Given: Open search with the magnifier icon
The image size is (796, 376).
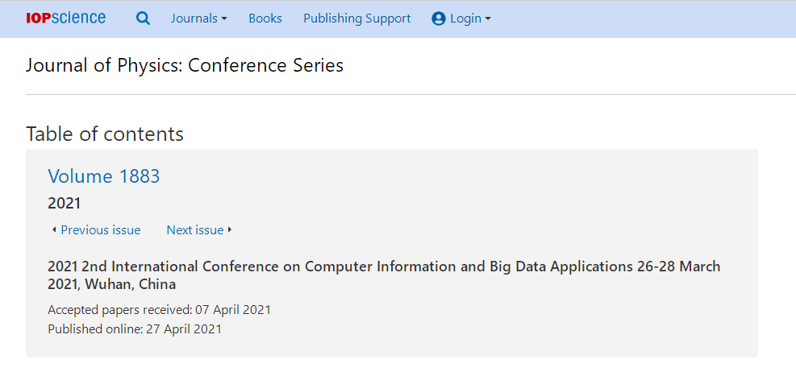Looking at the screenshot, I should pos(144,19).
